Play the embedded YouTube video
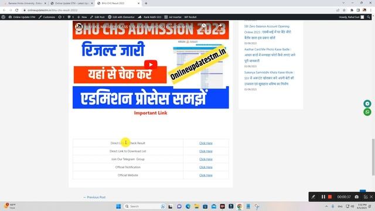 pos(151,64)
